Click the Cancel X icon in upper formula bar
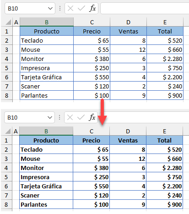Screen dimensions: 189x214 [x=70, y=8]
